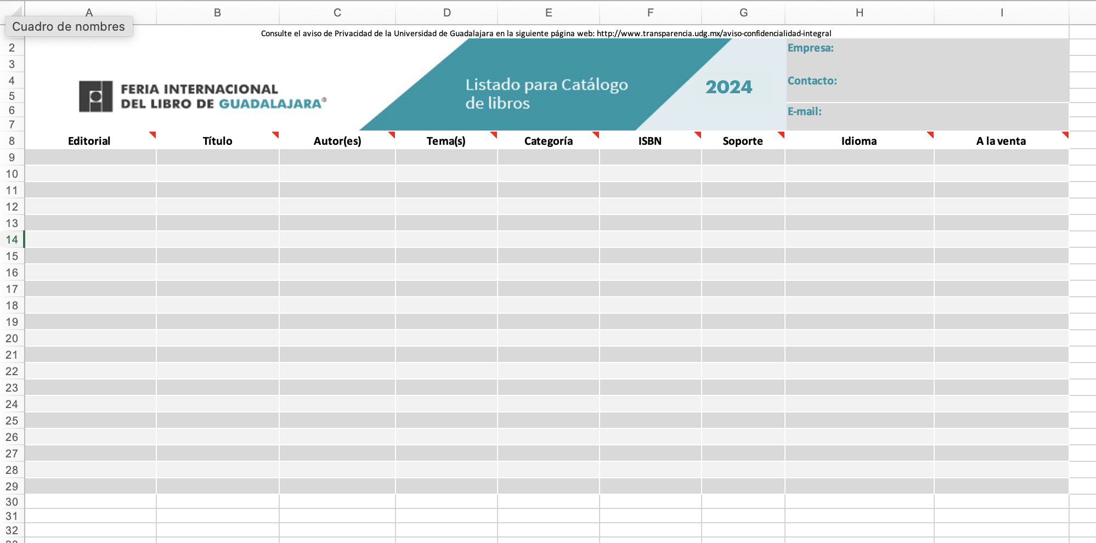
Task: Click the red comment marker on Editorial
Action: pos(152,134)
